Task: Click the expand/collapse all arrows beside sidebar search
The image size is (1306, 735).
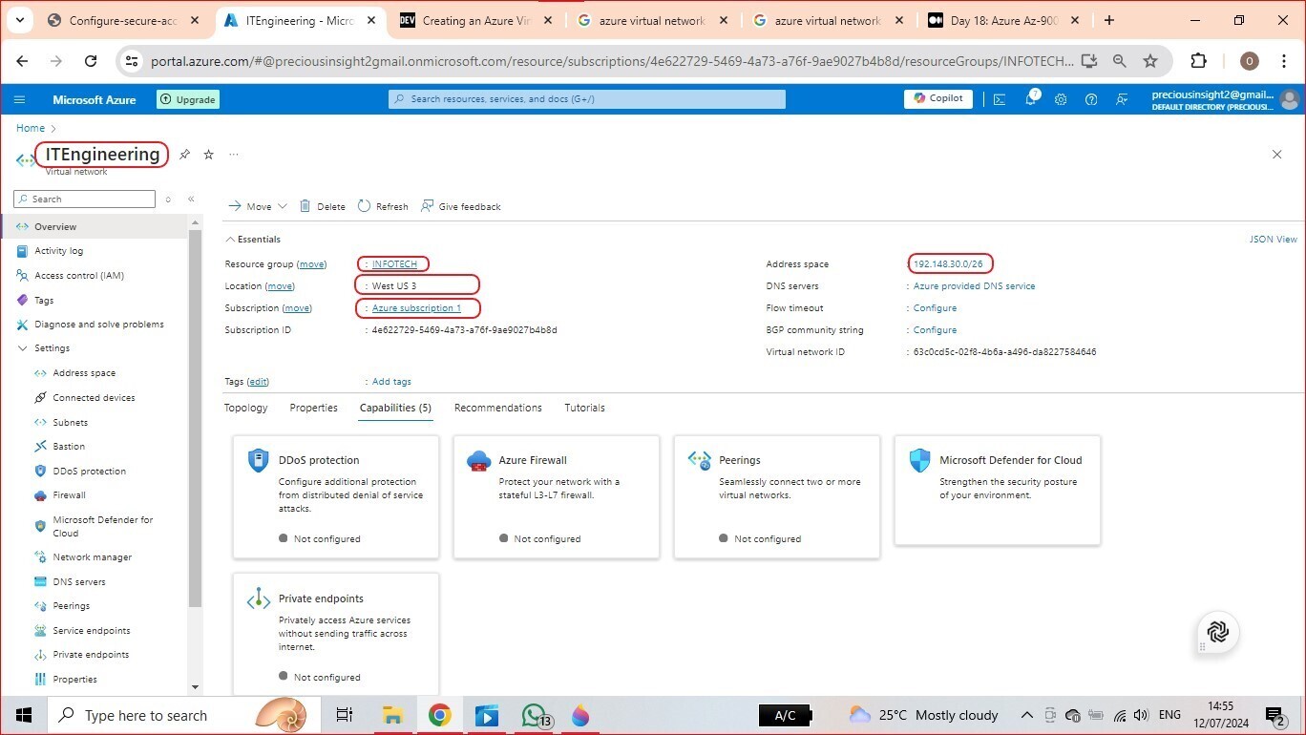Action: click(169, 199)
